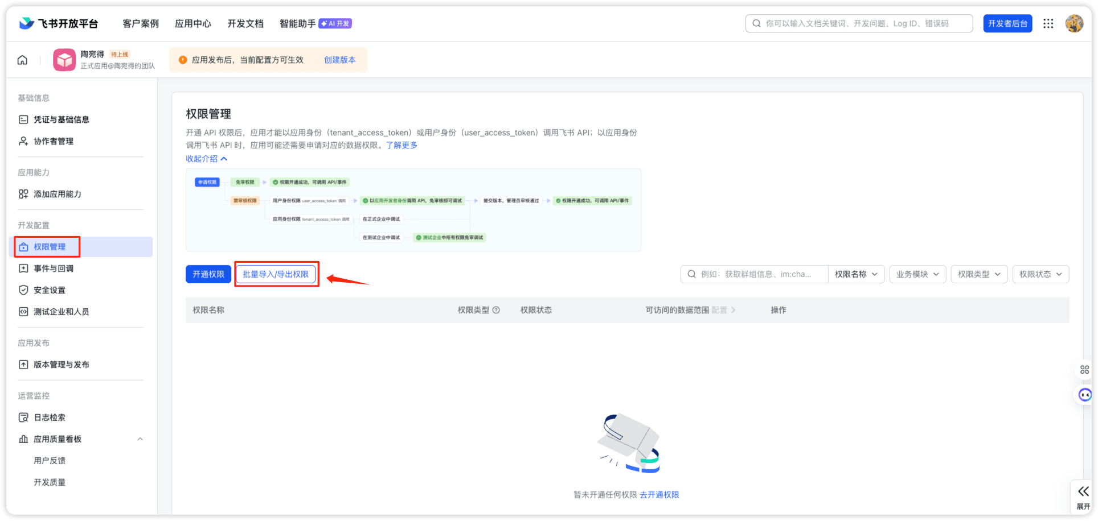Click the 凭证与基础信息 sidebar icon
The width and height of the screenshot is (1098, 521).
tap(23, 119)
